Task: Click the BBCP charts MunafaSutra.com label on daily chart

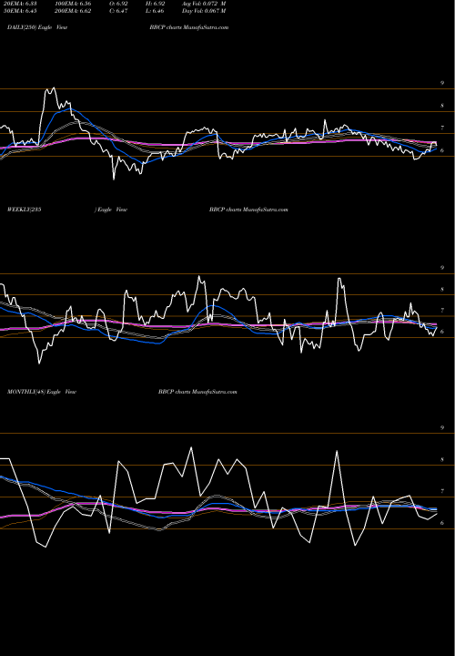Action: [189, 27]
